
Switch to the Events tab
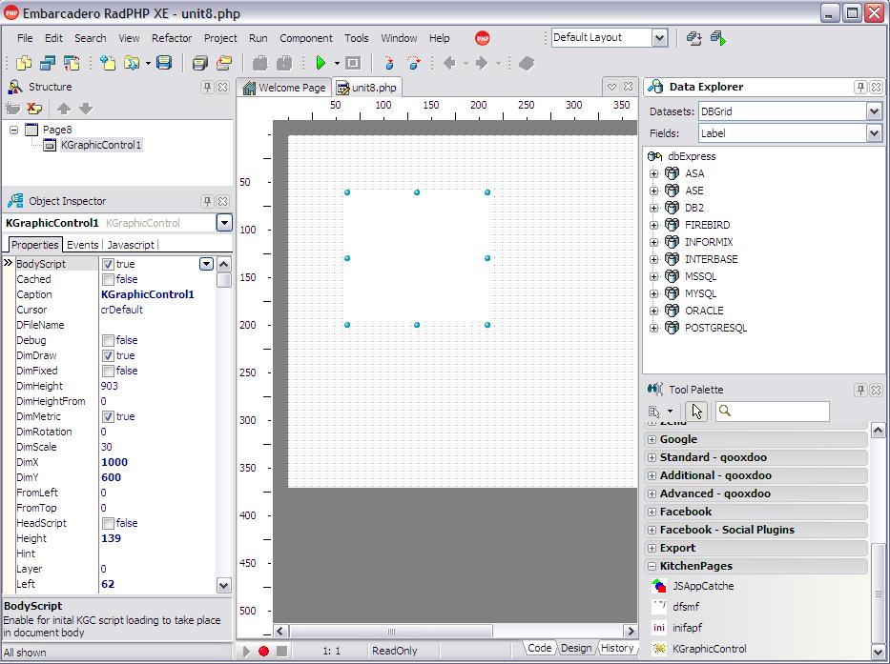[82, 245]
